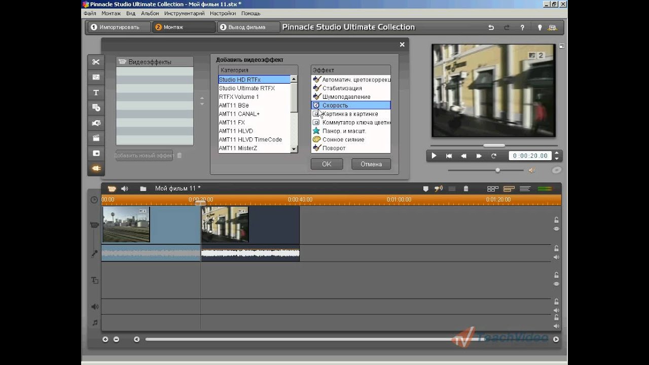Image resolution: width=649 pixels, height=365 pixels.
Task: Click the DVD disc icon under the preview
Action: coord(557,170)
